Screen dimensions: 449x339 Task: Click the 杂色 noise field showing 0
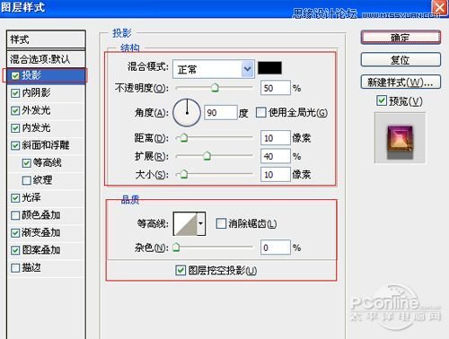coord(276,248)
